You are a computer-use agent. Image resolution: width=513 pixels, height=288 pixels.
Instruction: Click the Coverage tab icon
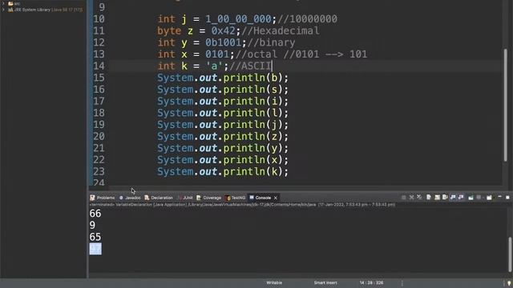point(199,198)
